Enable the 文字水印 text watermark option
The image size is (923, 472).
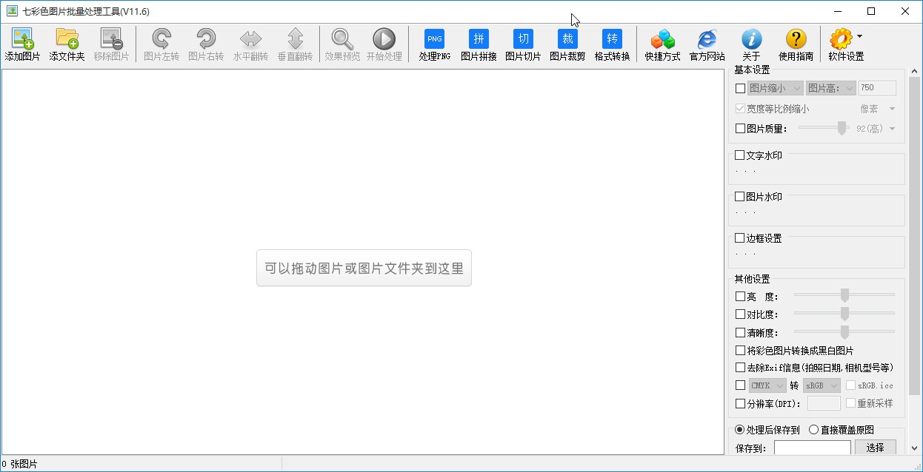(x=739, y=155)
